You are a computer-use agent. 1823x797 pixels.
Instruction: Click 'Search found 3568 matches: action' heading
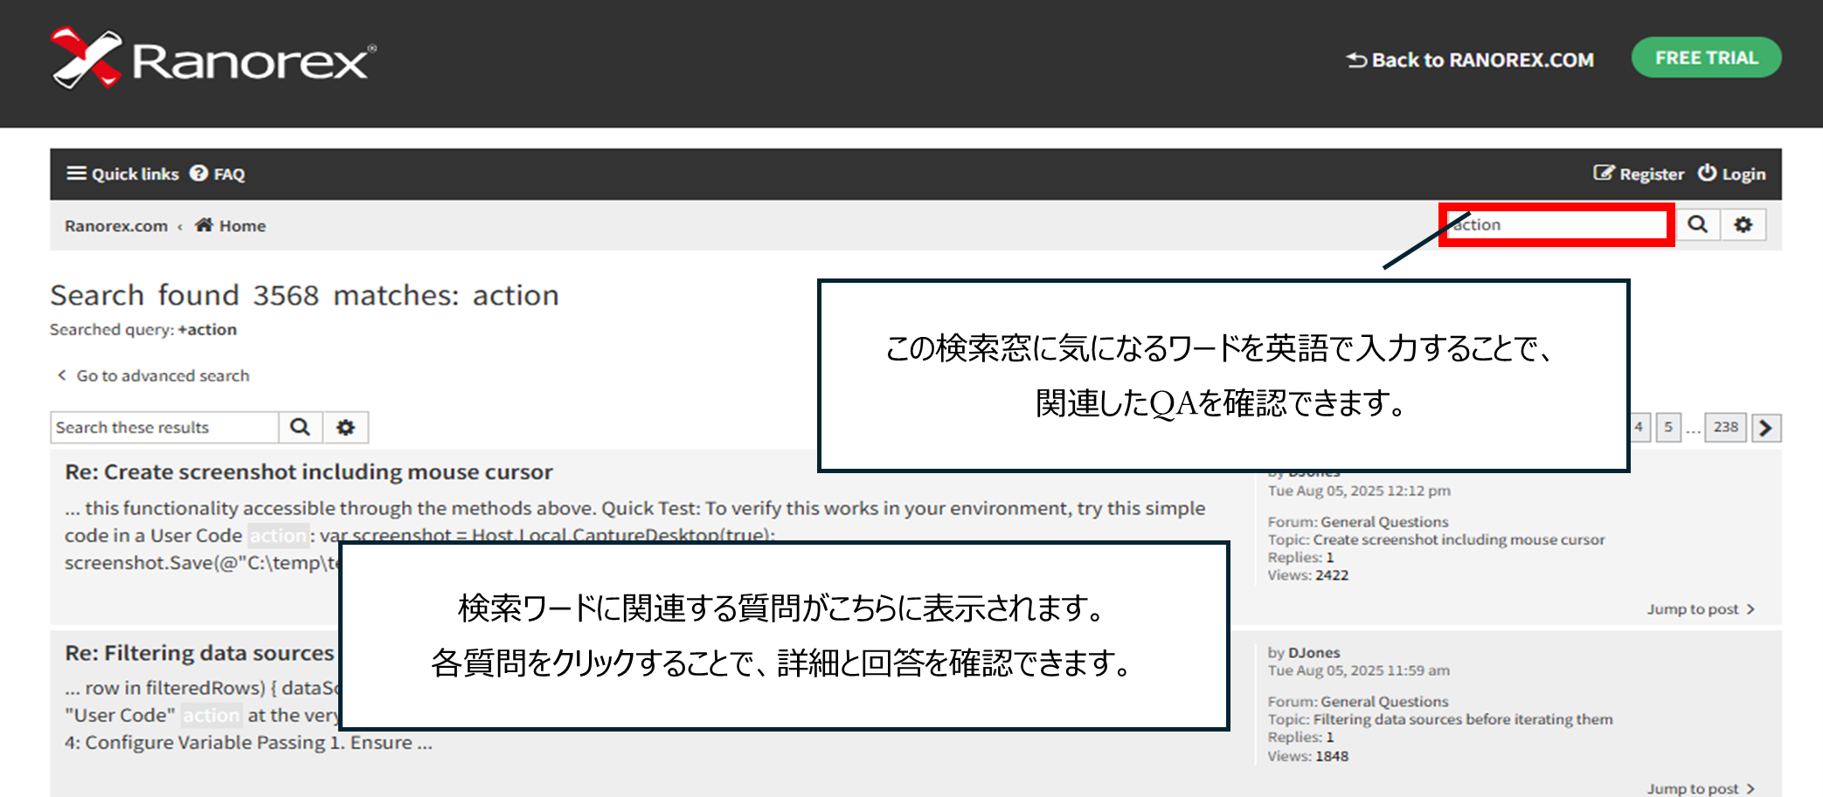(304, 295)
